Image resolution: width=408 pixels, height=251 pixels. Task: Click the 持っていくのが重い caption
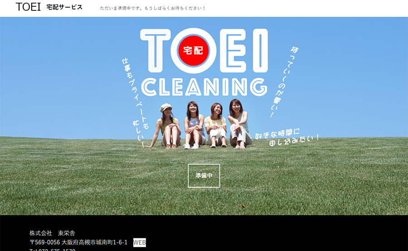(x=284, y=81)
